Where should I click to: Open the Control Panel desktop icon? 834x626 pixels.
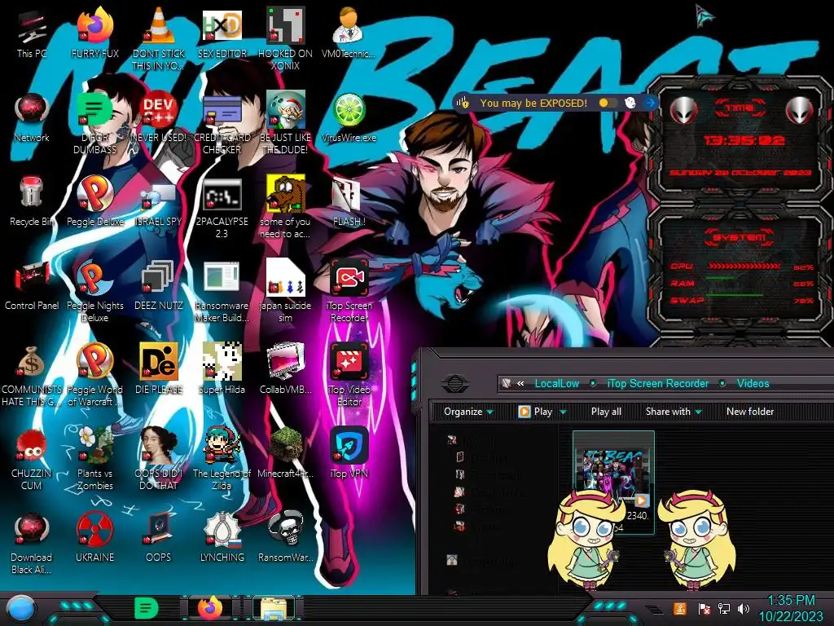pyautogui.click(x=32, y=285)
